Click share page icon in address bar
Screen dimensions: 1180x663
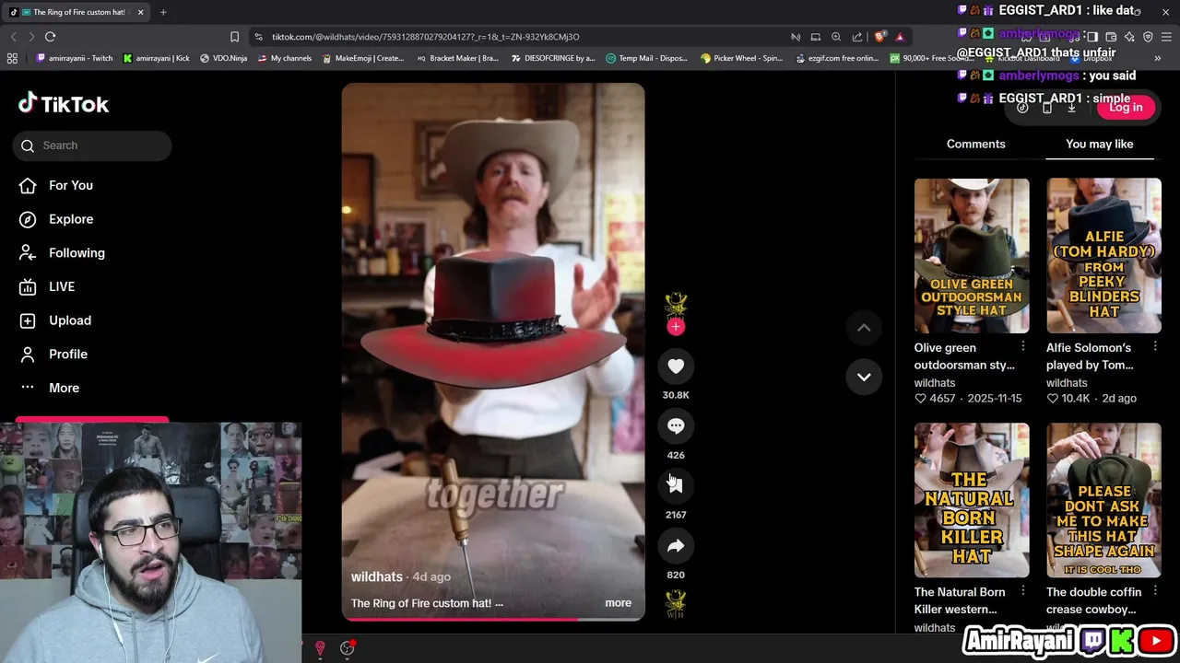(x=857, y=37)
